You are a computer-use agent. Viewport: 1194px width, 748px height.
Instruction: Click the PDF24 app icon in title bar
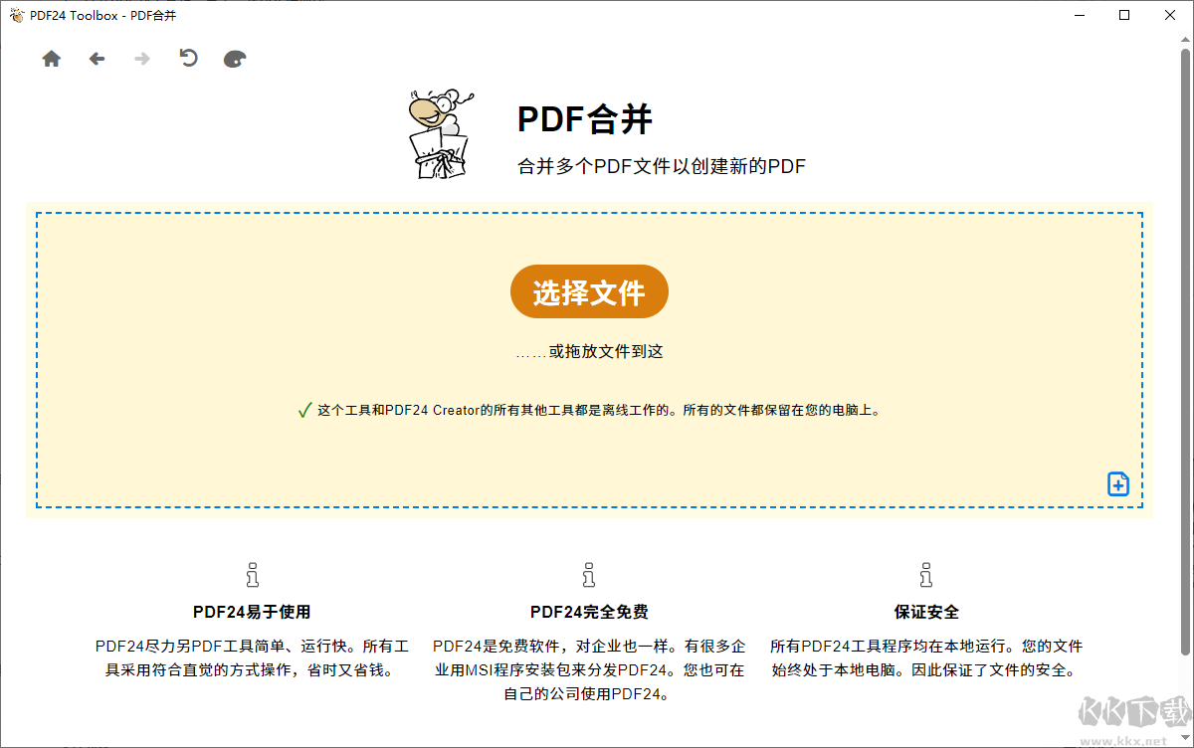coord(16,15)
